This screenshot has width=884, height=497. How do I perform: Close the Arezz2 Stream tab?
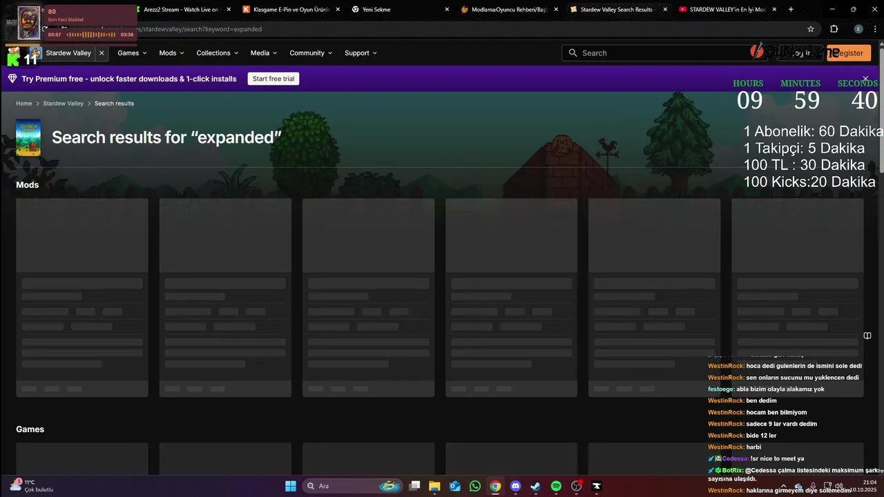click(229, 10)
